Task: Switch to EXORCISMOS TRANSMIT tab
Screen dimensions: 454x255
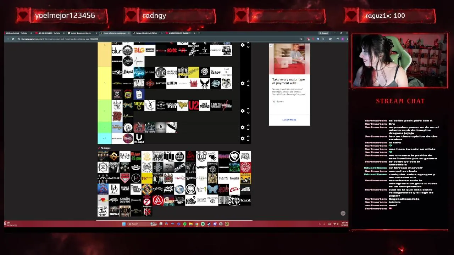Action: click(180, 33)
